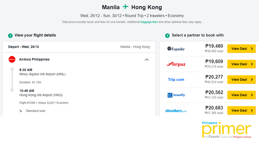Click the Airbus A320 aircraft link
This screenshot has width=259, height=145.
tap(46, 103)
